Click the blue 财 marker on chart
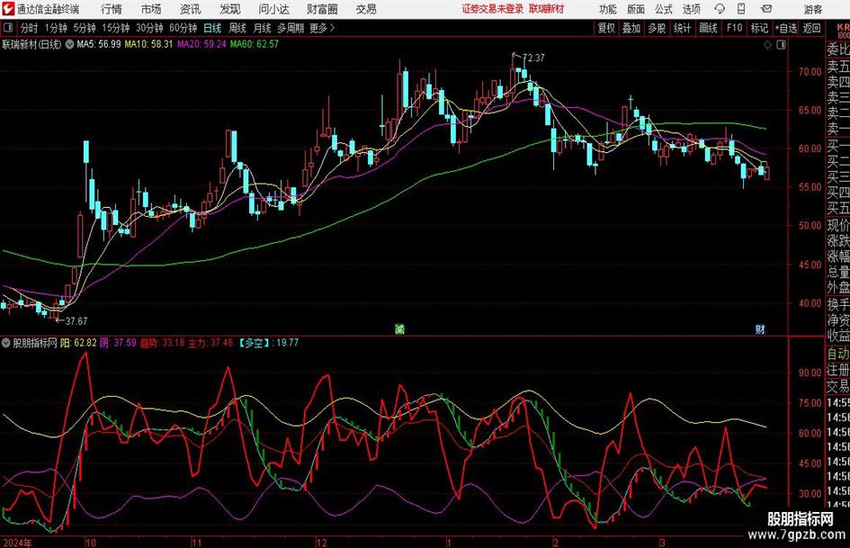 [x=760, y=328]
